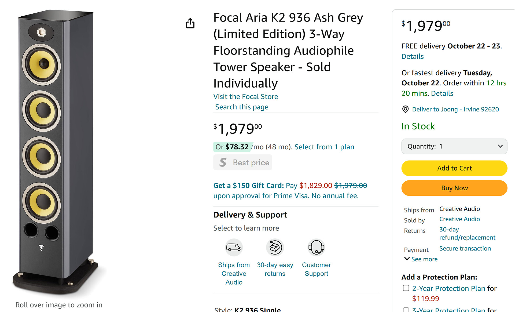Open Select from 1 plan link

324,147
